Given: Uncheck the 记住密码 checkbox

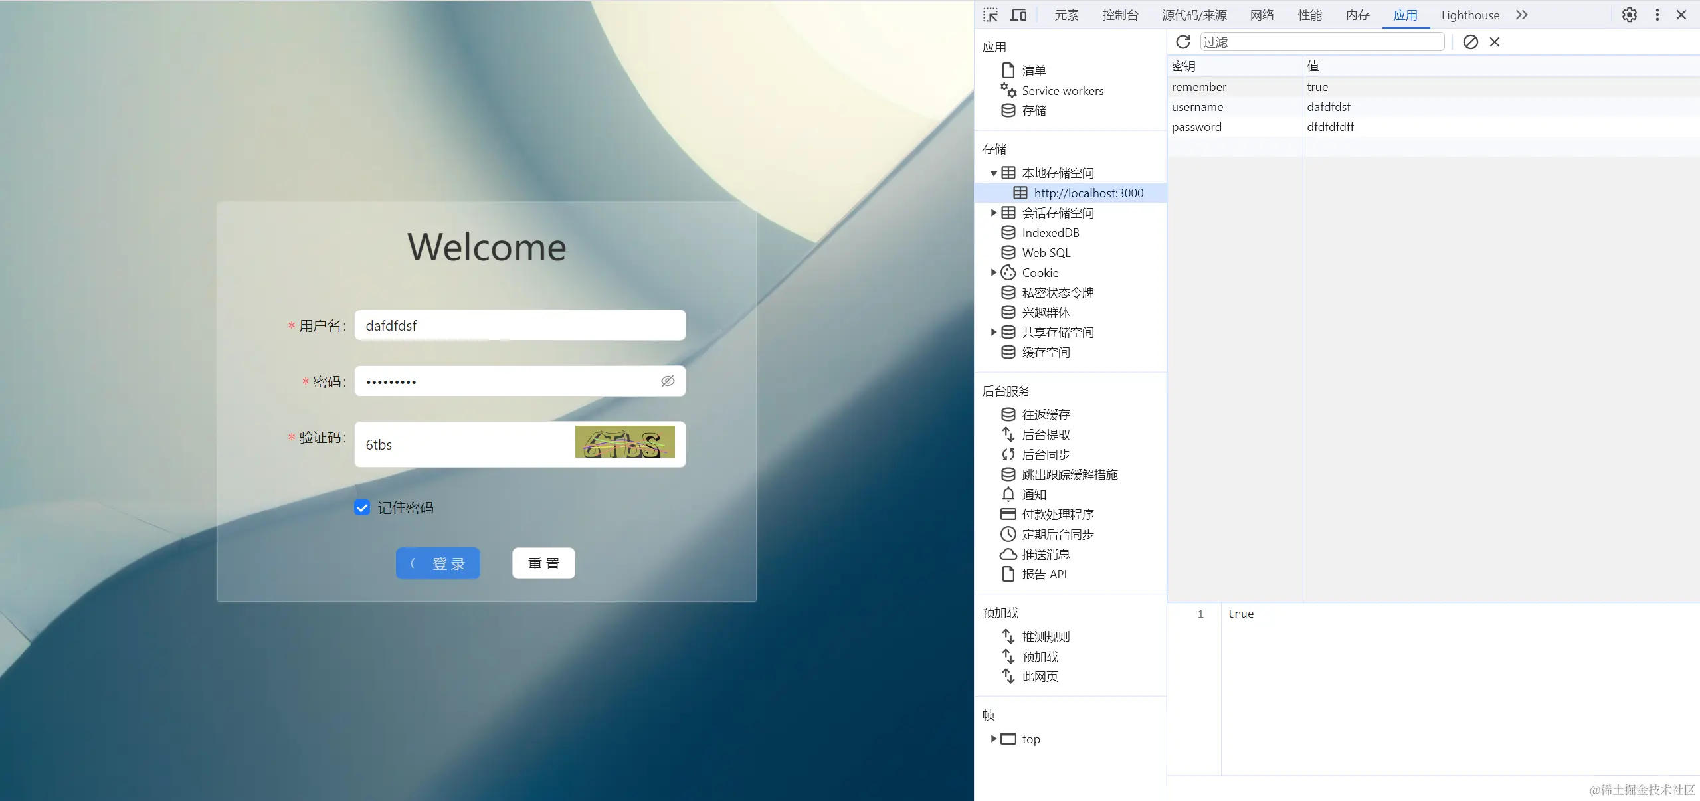Looking at the screenshot, I should tap(362, 508).
